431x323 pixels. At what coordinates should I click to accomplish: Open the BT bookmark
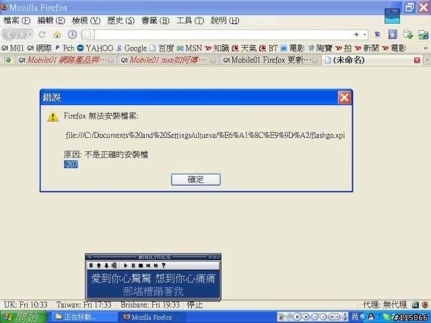269,48
